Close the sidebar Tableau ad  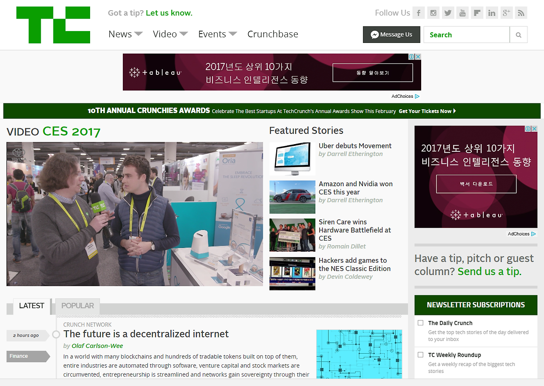coord(535,129)
